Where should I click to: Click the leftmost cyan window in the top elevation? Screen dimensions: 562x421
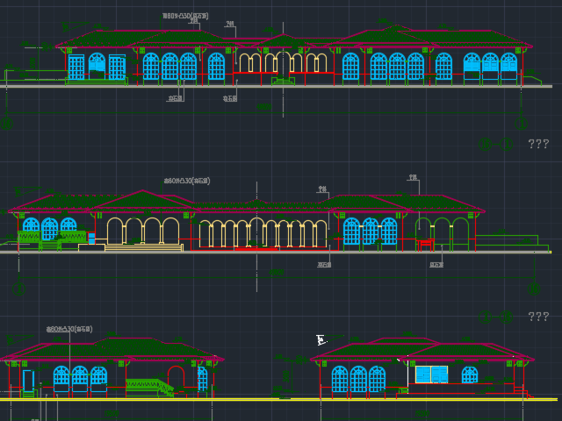pyautogui.click(x=76, y=67)
